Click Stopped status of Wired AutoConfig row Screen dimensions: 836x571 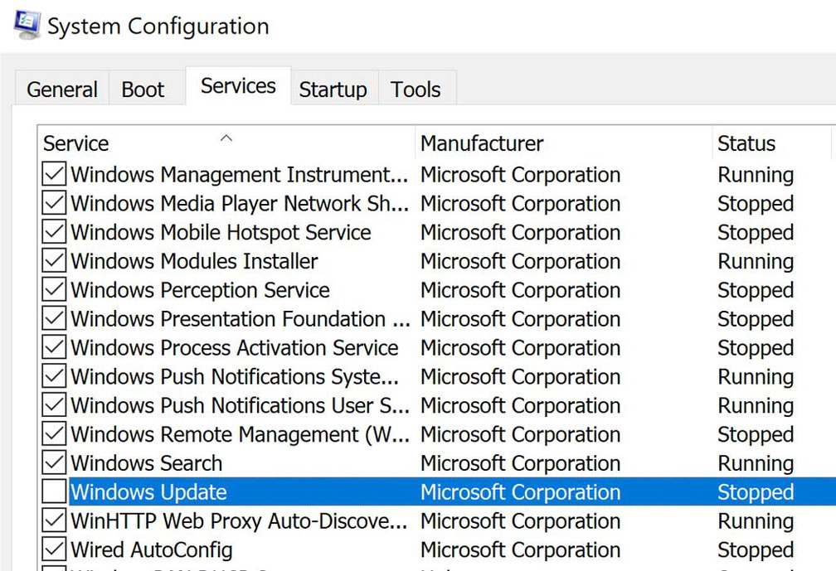tap(756, 549)
